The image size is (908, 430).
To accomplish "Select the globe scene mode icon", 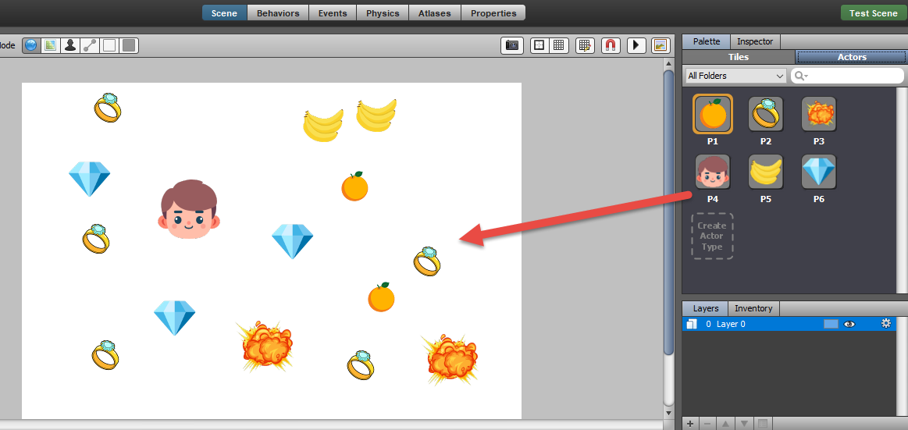I will [31, 45].
